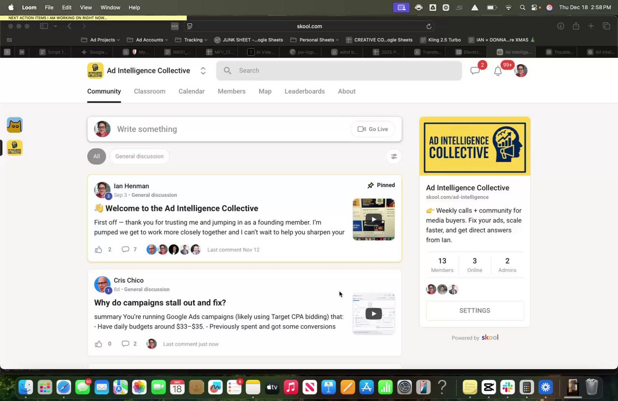Open macOS Control Center in menu bar

point(535,7)
